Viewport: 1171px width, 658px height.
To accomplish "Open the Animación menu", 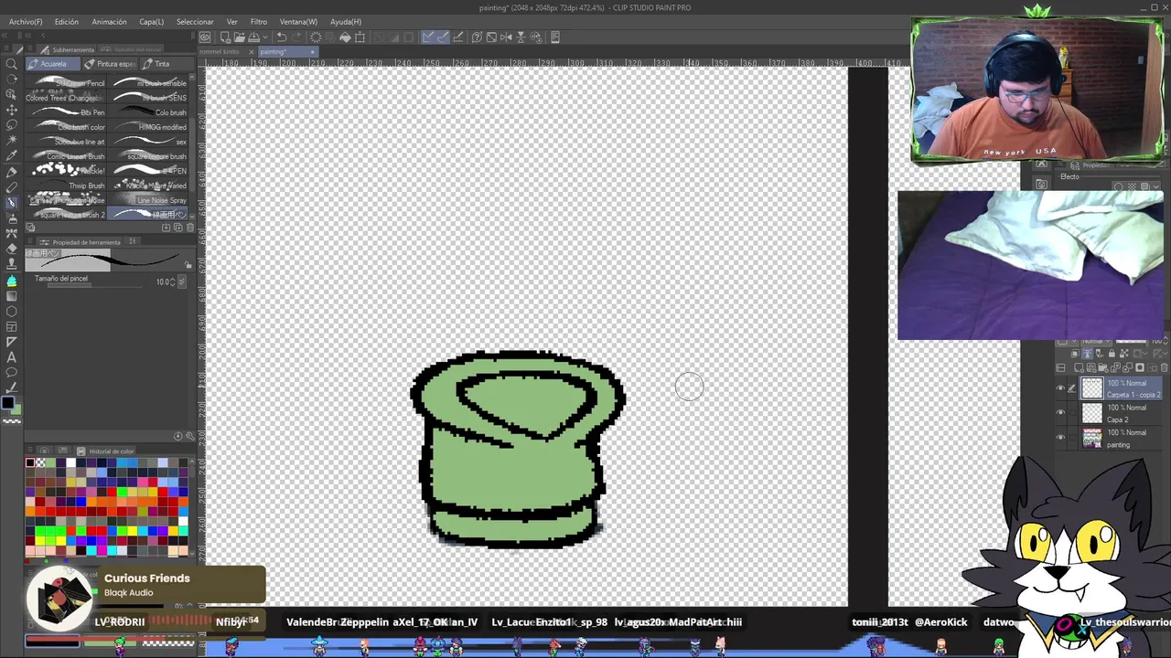I will click(x=109, y=21).
